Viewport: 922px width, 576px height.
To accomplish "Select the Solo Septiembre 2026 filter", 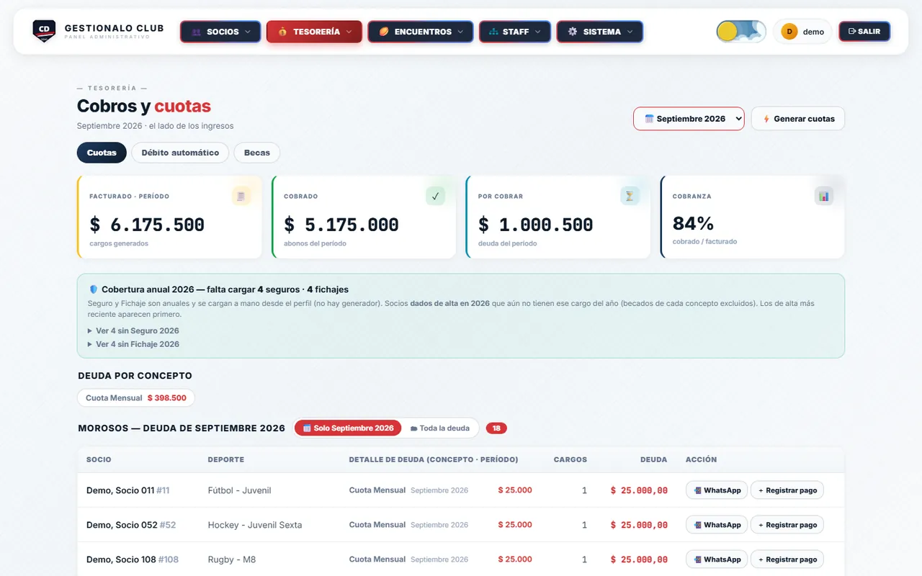I will 348,428.
